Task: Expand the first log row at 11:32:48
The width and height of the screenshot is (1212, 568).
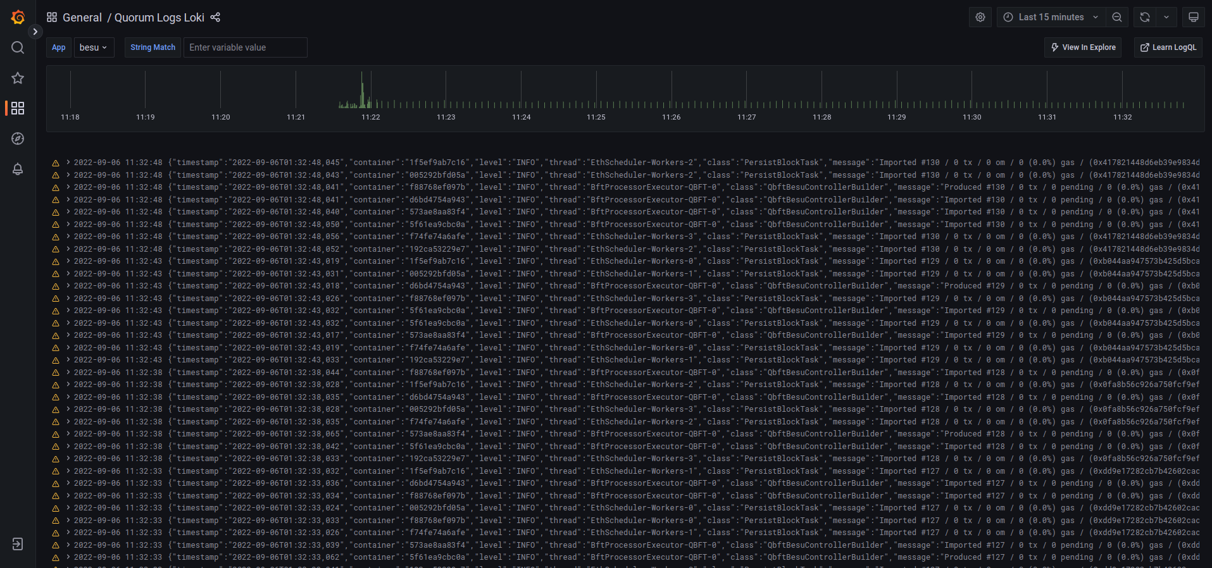Action: pyautogui.click(x=68, y=163)
